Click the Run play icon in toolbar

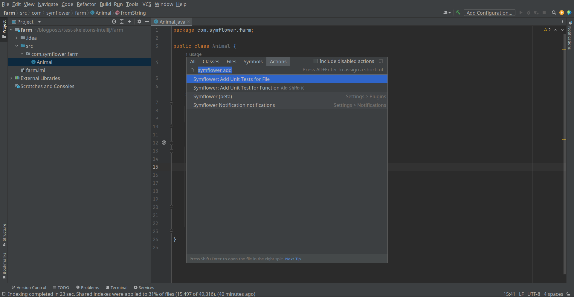[521, 13]
